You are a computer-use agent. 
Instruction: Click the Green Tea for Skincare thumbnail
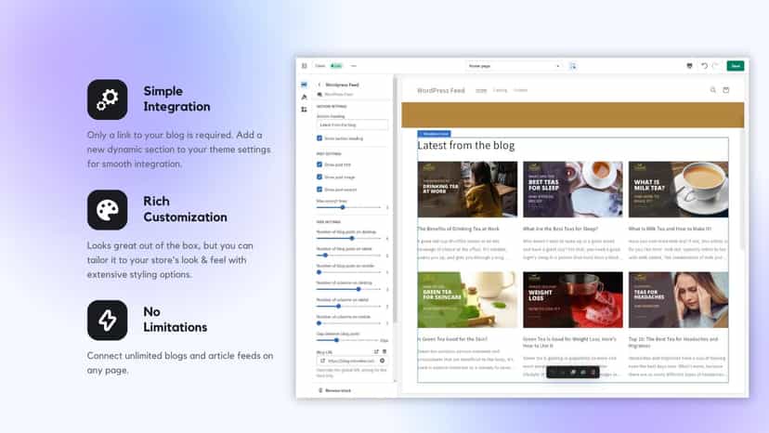click(x=467, y=300)
